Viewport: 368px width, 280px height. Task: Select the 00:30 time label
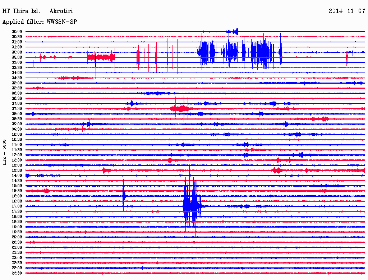point(17,37)
